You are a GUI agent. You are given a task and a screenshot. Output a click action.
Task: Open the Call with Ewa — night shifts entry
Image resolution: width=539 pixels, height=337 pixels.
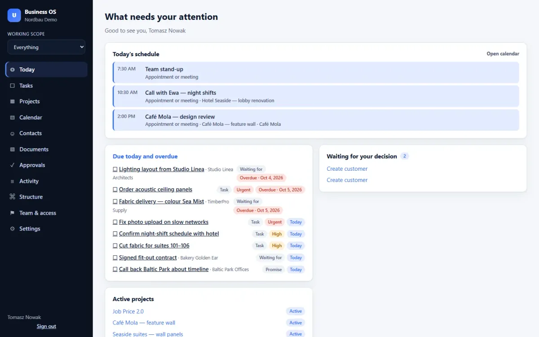(316, 96)
